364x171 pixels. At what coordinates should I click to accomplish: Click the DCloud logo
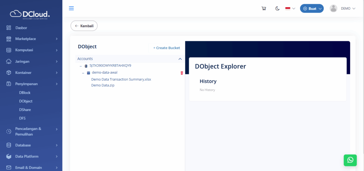30,14
